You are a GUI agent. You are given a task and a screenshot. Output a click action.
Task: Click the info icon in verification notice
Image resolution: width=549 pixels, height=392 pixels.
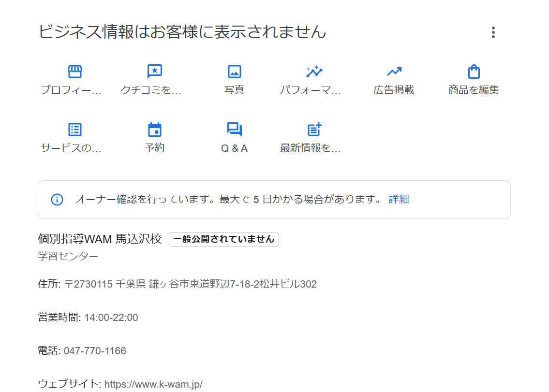(57, 200)
